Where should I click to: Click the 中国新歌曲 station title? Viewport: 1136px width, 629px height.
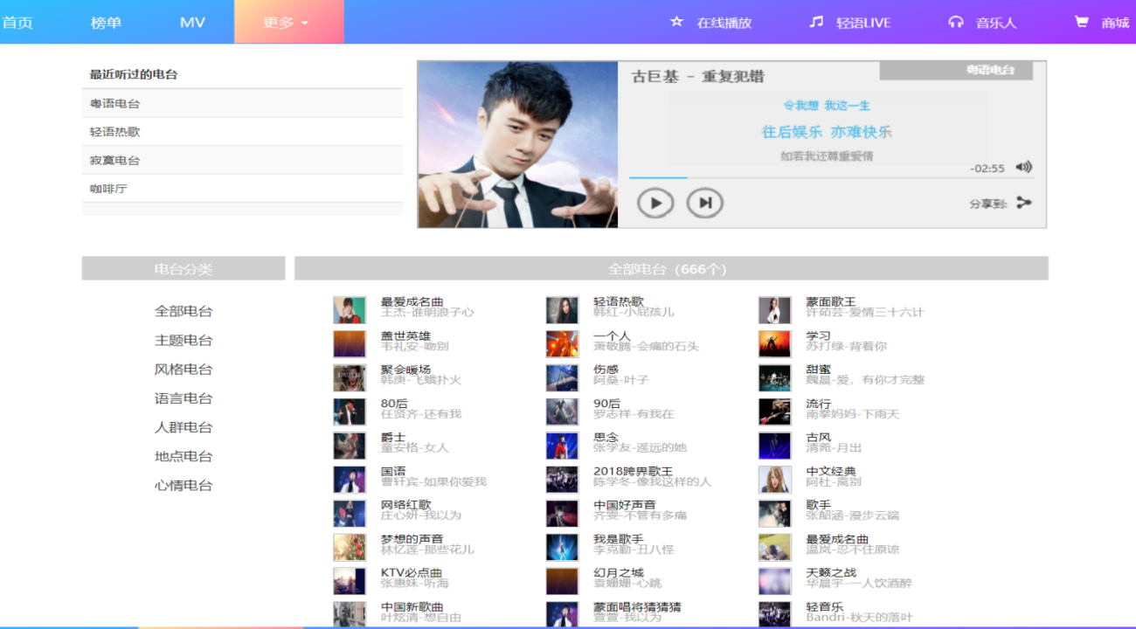point(412,607)
